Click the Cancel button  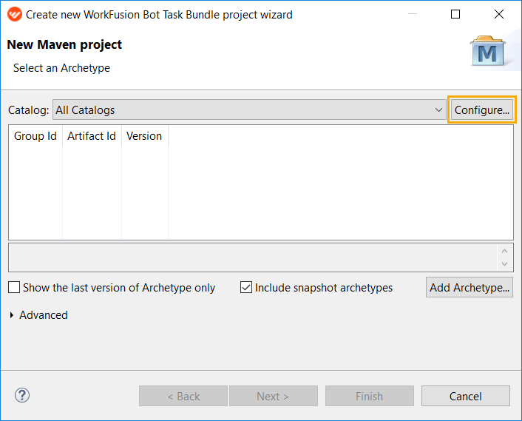[x=465, y=396]
